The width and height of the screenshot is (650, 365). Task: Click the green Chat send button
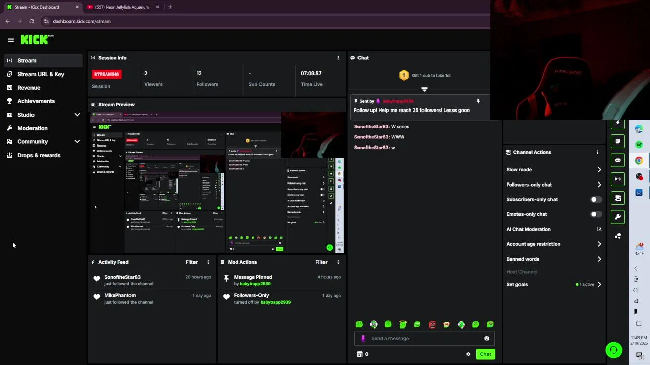click(x=485, y=354)
